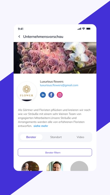
Task: Open the Facebook page icon
Action: coord(51,95)
